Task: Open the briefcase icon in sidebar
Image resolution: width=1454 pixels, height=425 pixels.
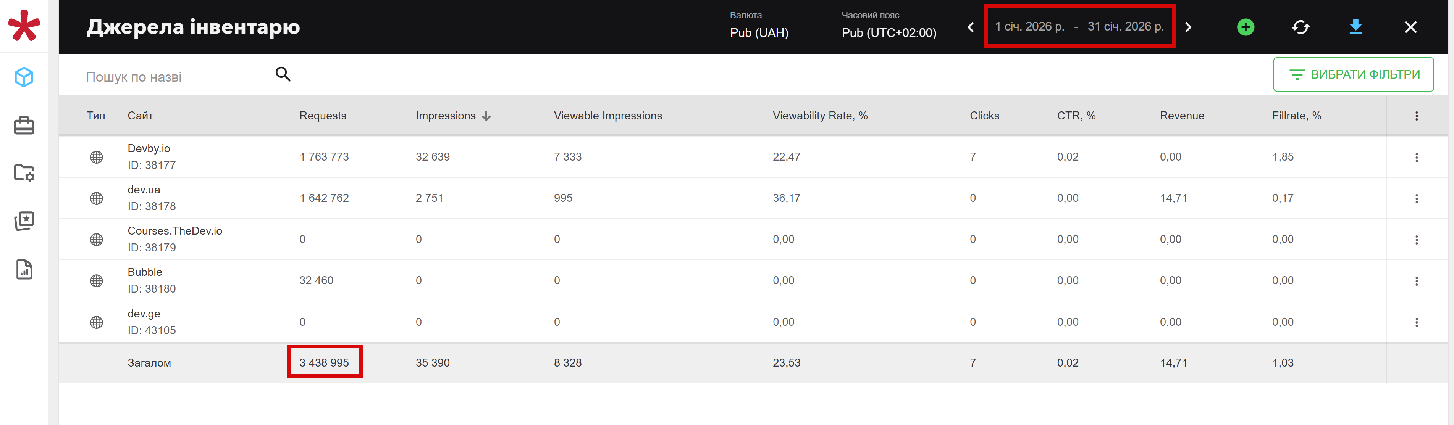Action: 24,125
